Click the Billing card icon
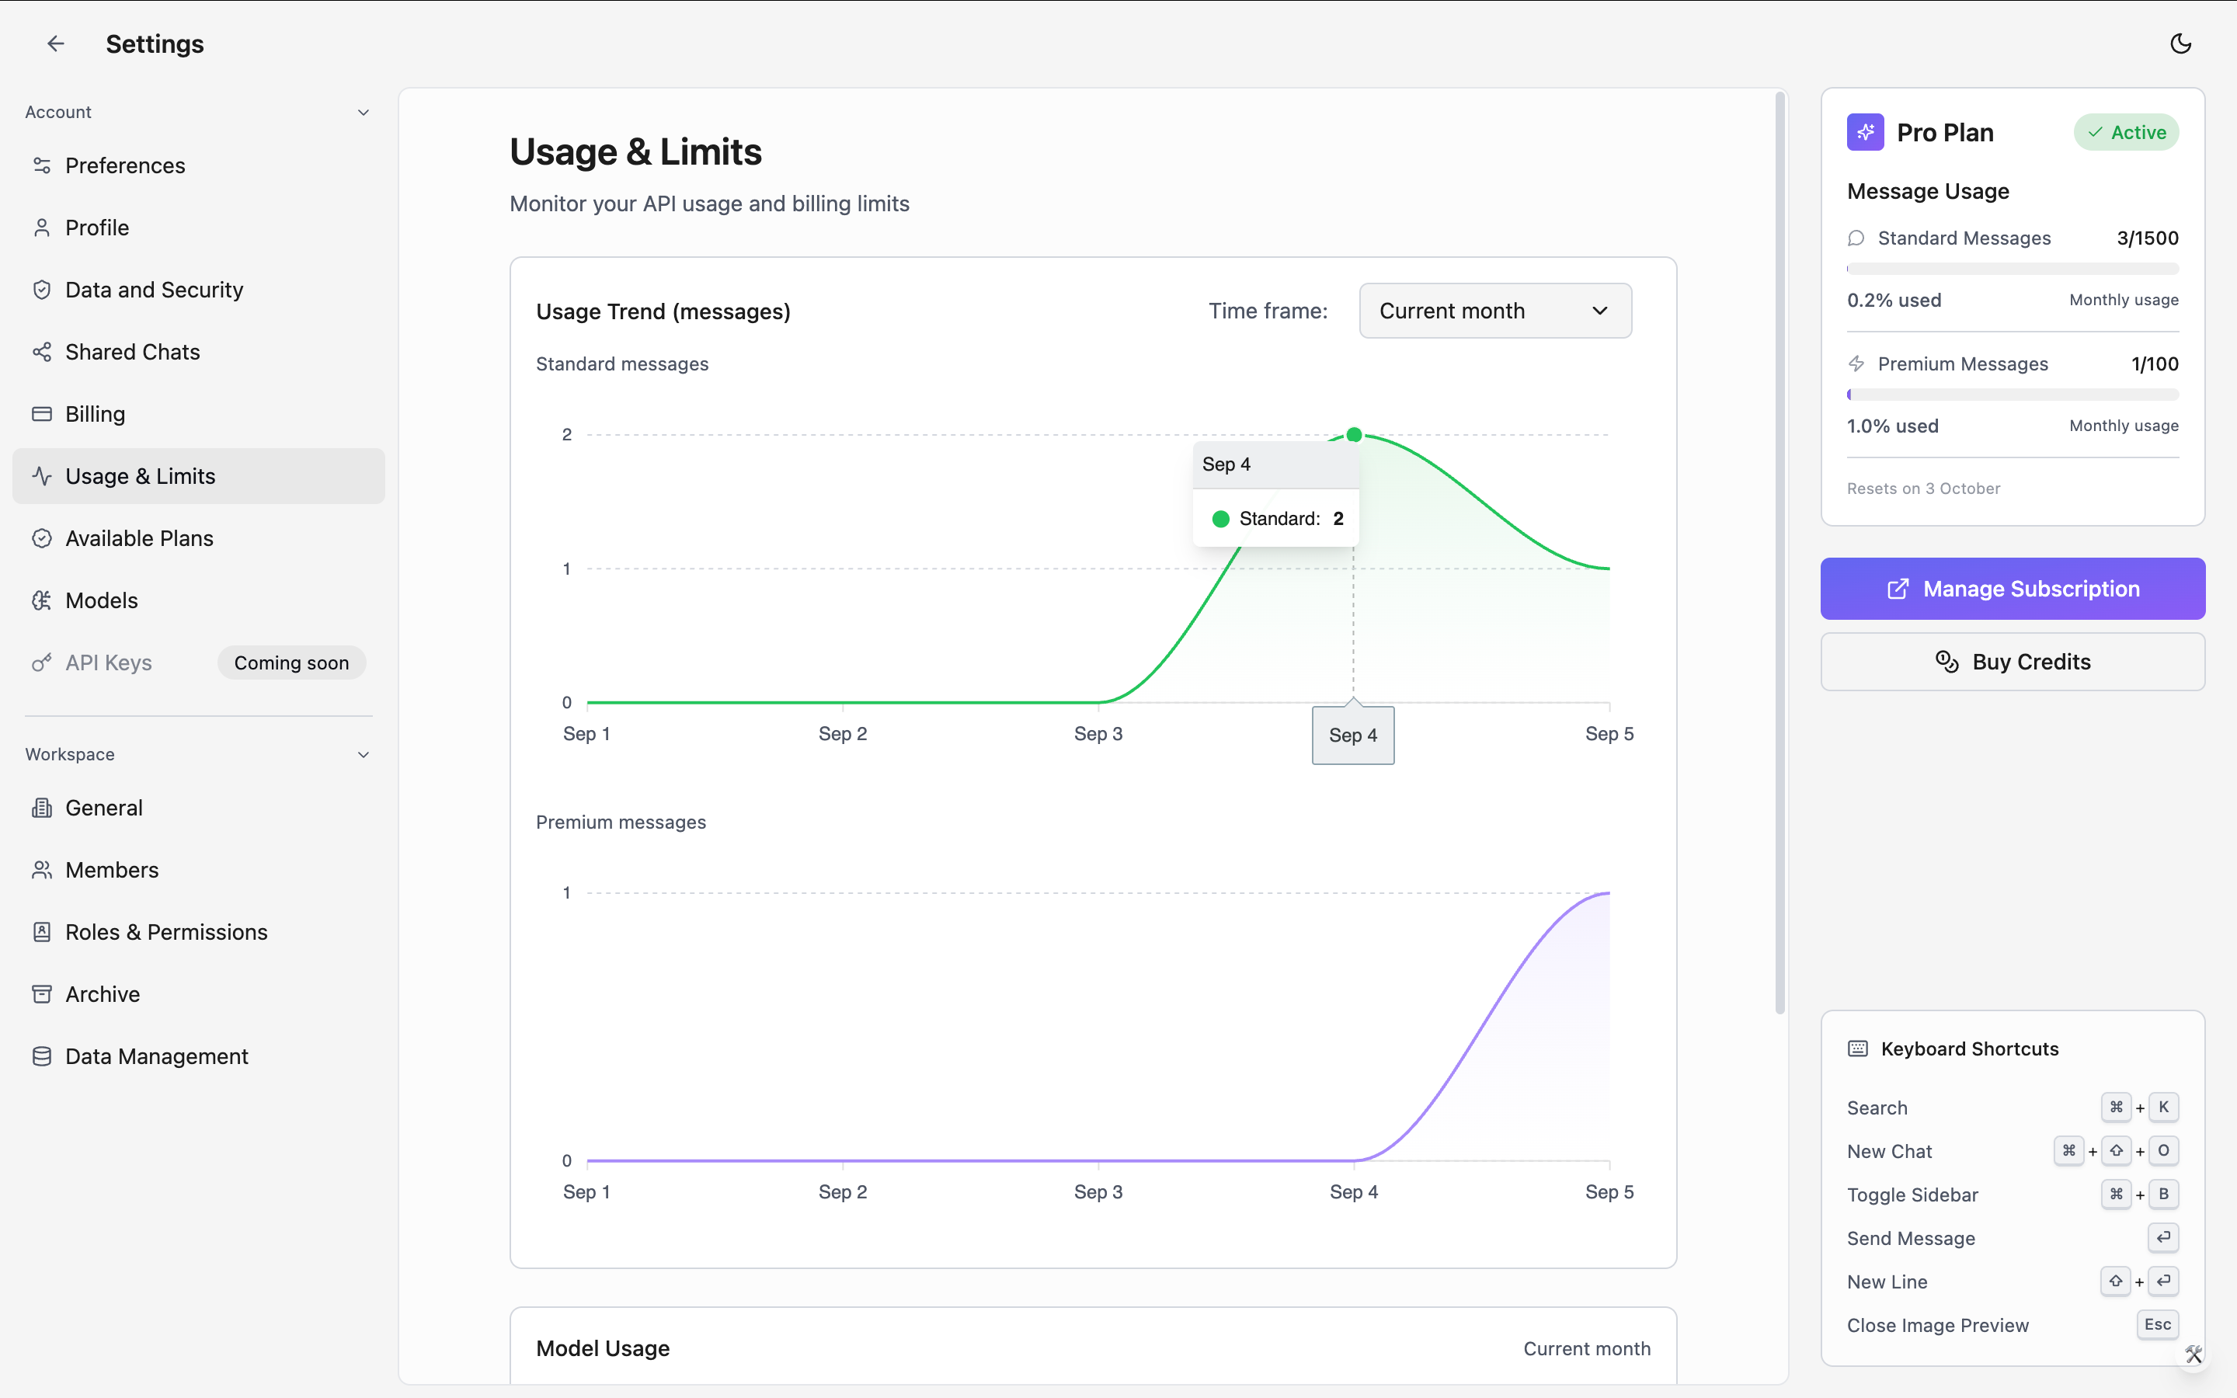 point(42,413)
